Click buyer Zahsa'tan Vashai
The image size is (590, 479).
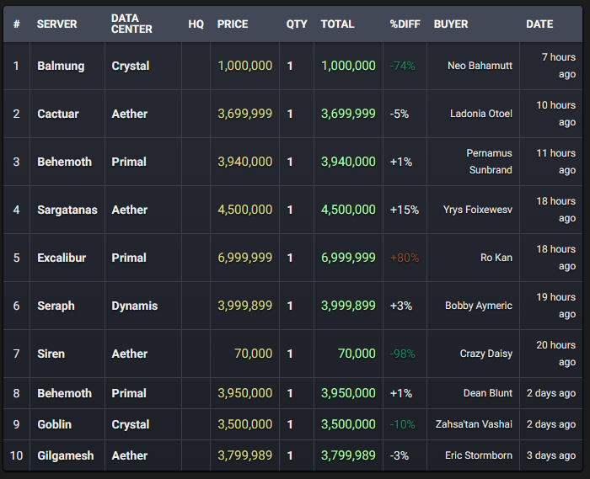click(x=474, y=424)
